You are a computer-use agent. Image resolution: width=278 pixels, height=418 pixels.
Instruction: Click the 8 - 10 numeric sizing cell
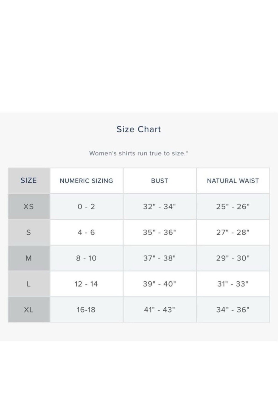click(x=86, y=258)
